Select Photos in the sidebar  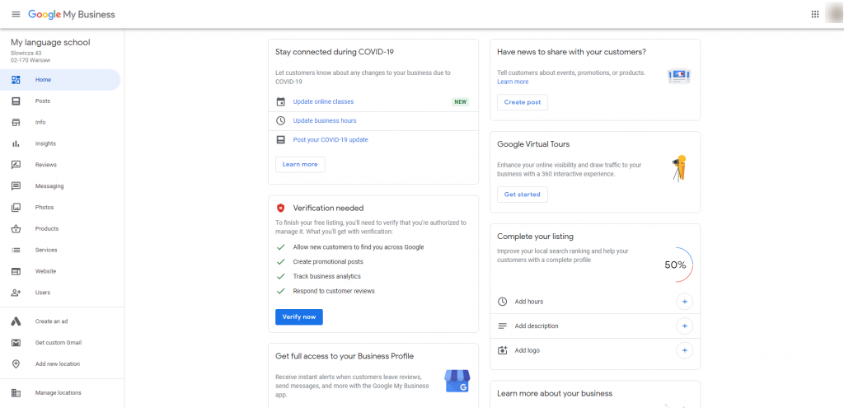click(45, 207)
